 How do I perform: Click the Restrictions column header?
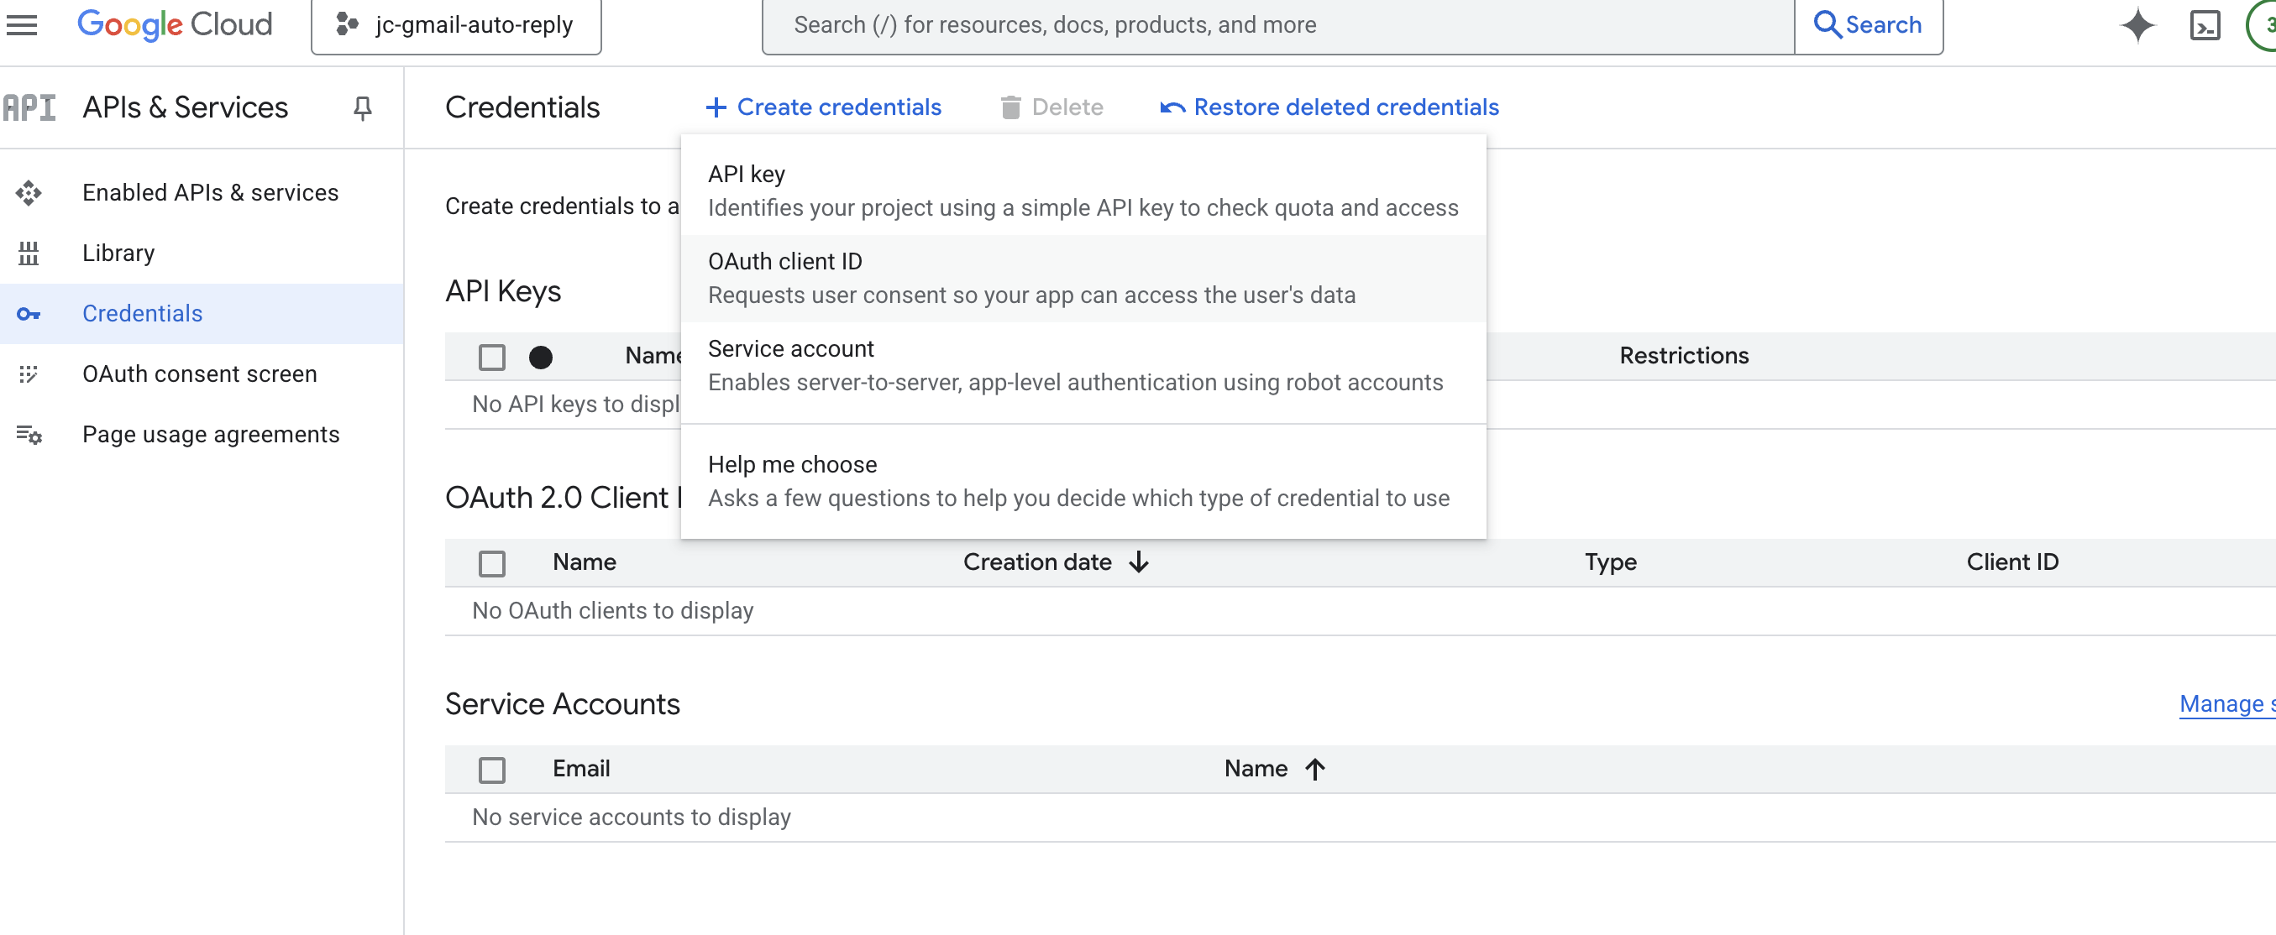1683,355
